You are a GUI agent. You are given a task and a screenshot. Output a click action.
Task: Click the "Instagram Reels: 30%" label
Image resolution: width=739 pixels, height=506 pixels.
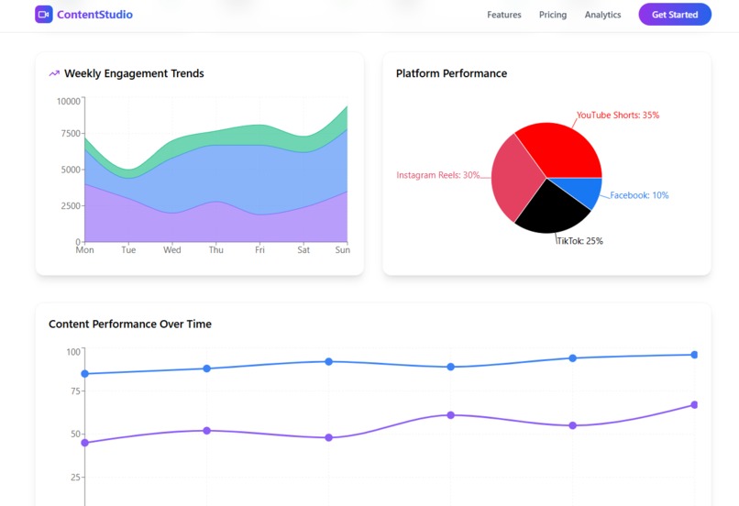[x=438, y=175]
